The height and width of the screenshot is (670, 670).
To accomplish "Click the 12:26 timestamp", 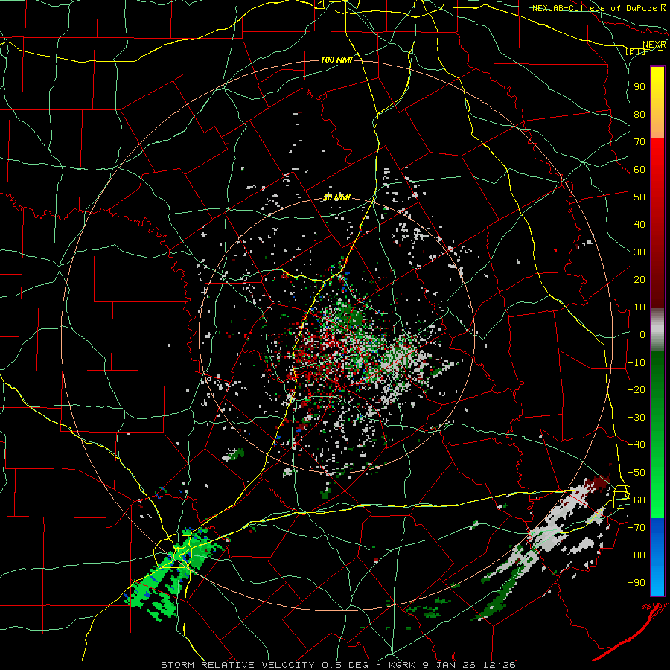I will point(500,665).
